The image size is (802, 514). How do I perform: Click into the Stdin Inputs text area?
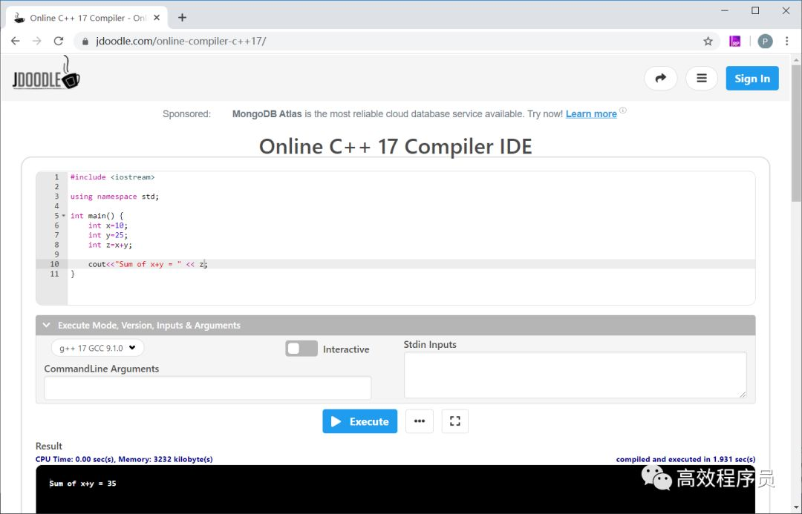575,375
